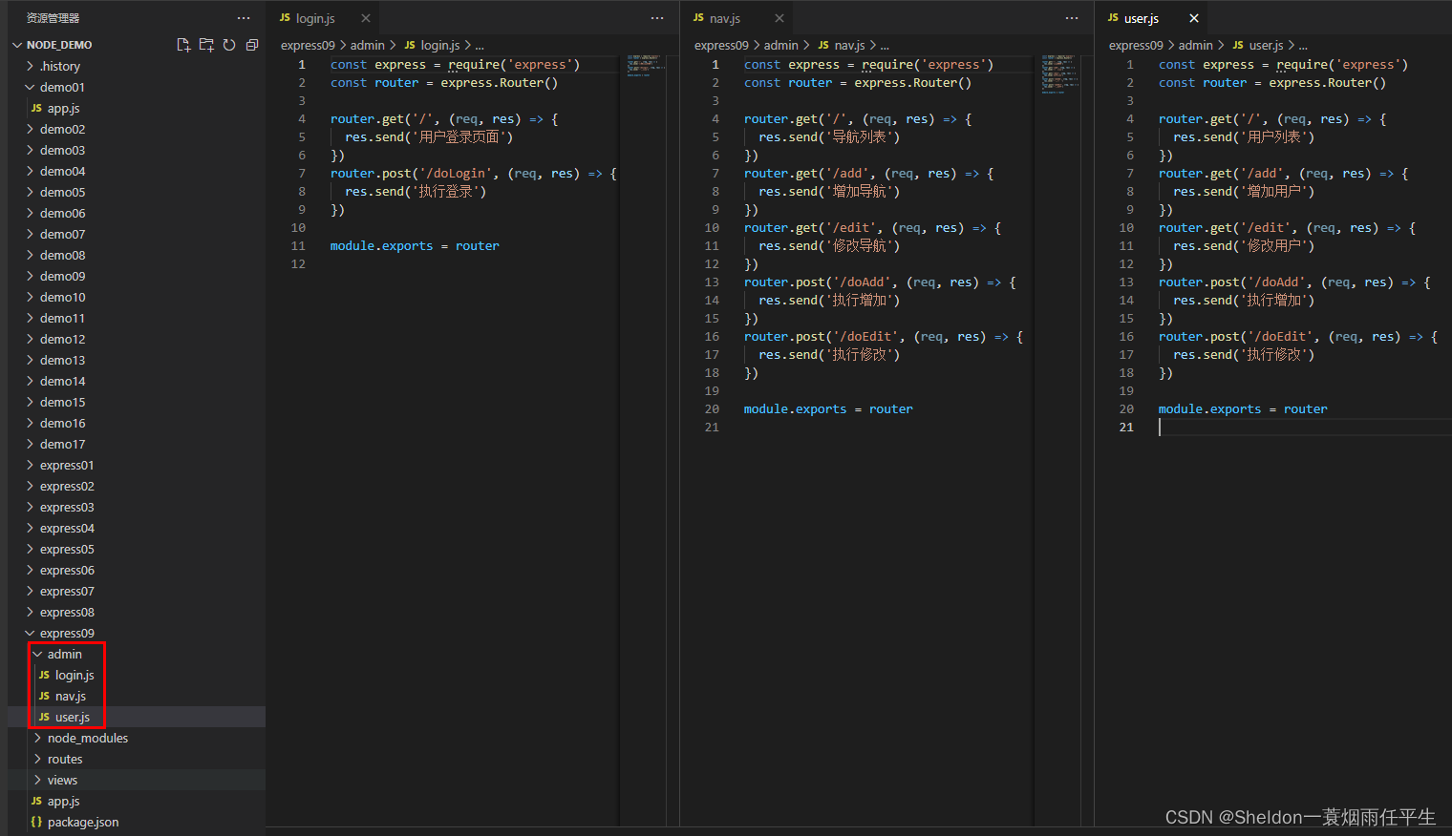Place cursor on line 21 in user.js

pyautogui.click(x=1304, y=427)
